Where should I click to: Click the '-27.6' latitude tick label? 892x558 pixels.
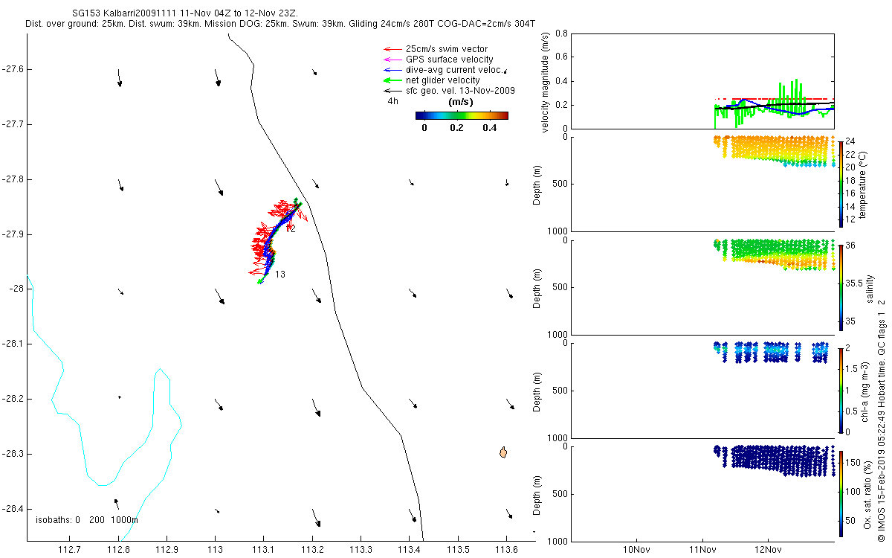[x=13, y=69]
